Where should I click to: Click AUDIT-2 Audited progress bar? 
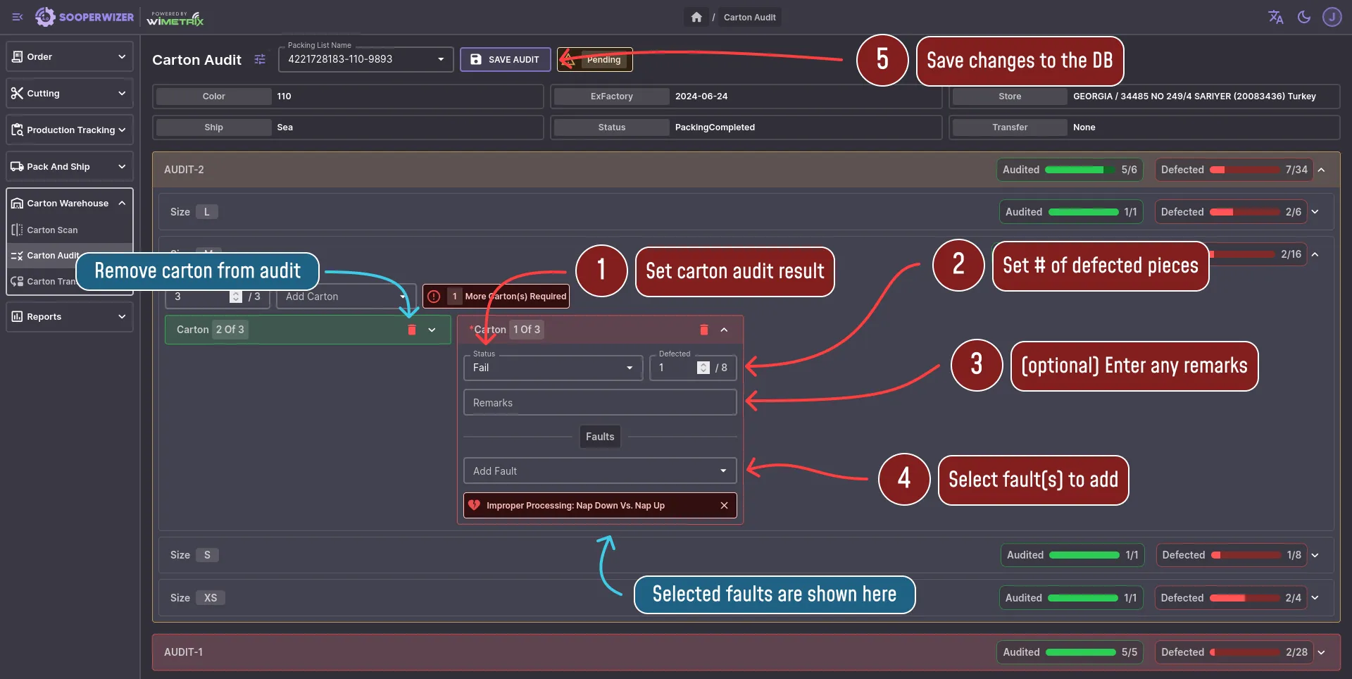pos(1075,170)
